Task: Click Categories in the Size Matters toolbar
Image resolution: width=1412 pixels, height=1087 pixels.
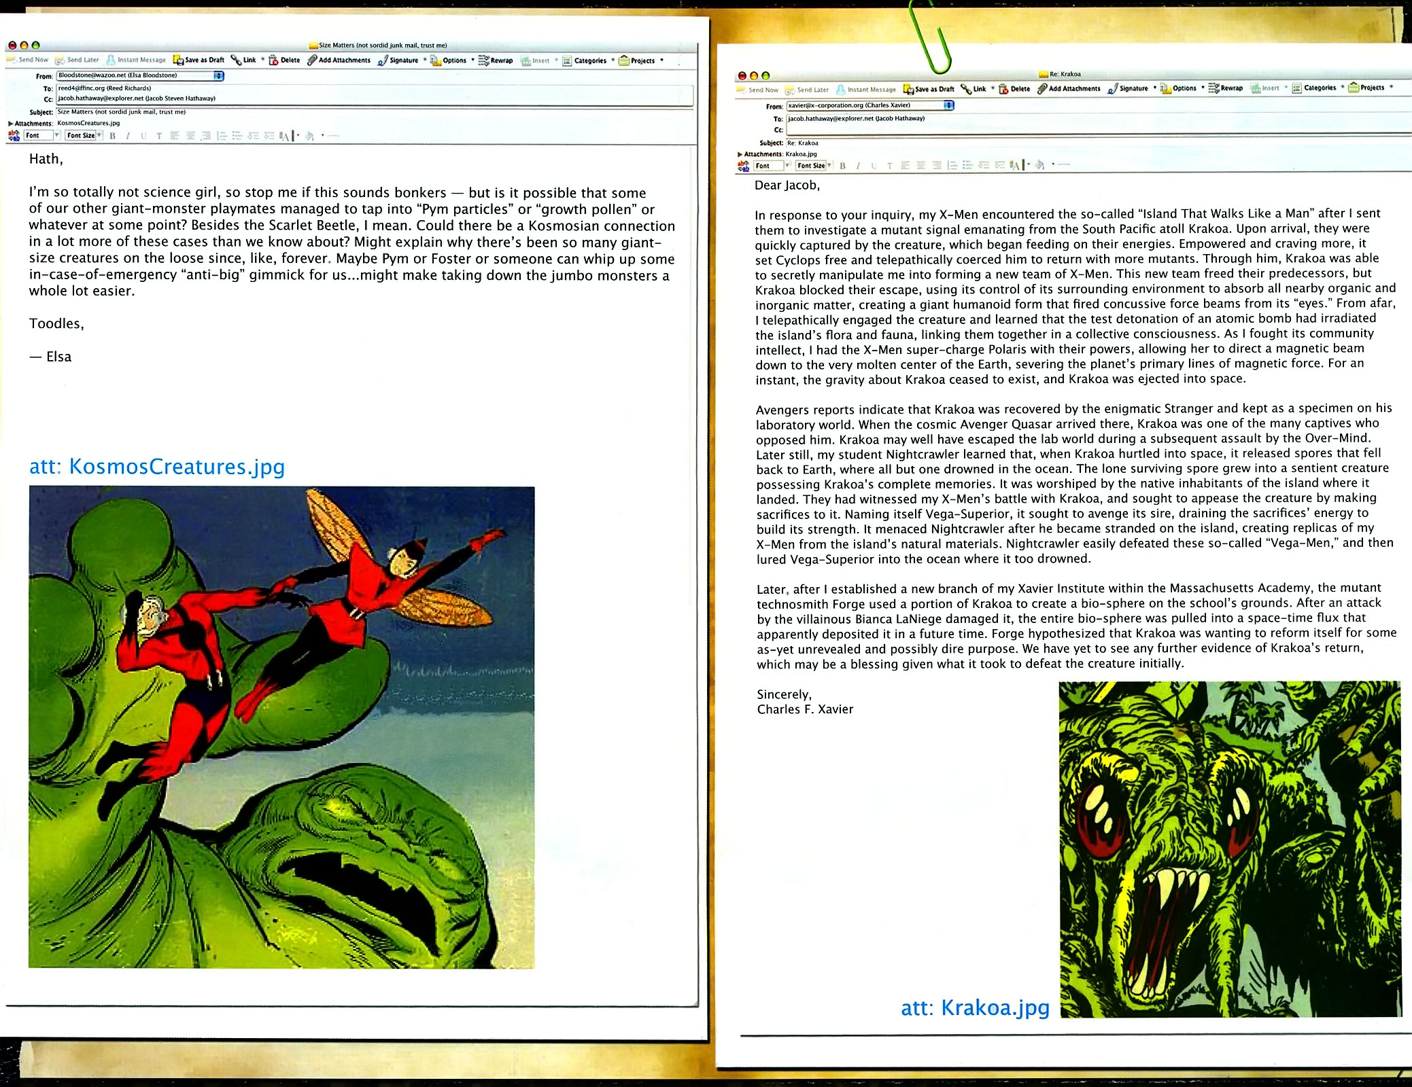Action: [x=584, y=60]
